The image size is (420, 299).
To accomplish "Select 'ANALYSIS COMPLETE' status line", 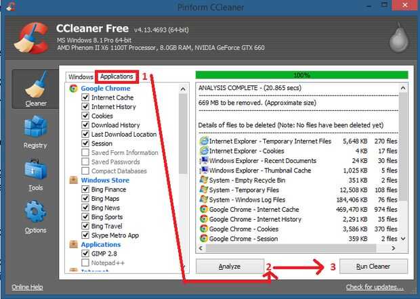I will pos(250,88).
